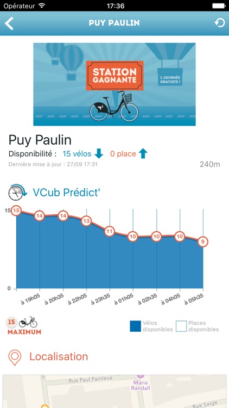Refresh station data with reload icon
The image size is (229, 408).
(220, 23)
